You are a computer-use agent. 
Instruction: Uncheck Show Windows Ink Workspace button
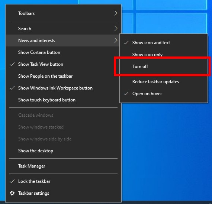(63, 88)
